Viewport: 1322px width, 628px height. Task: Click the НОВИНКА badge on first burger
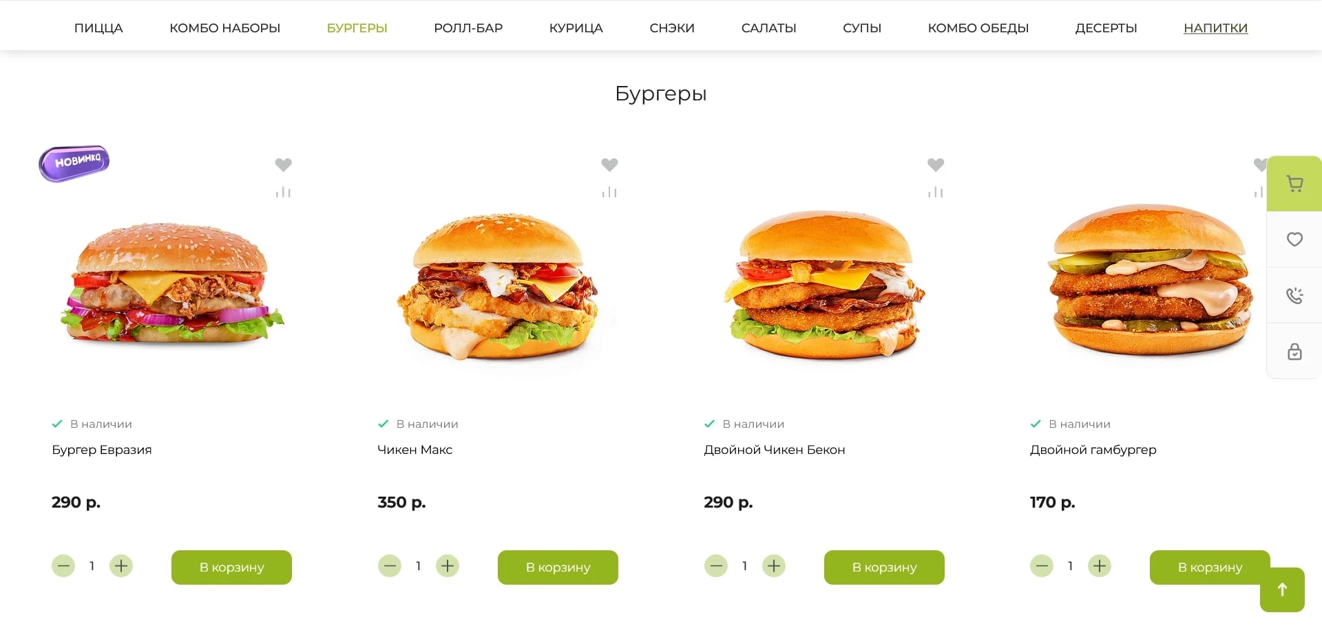(74, 163)
